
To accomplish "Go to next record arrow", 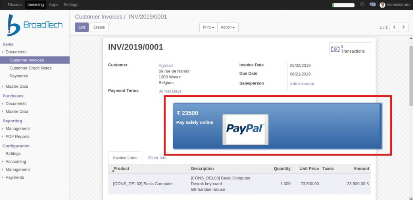I will (x=403, y=27).
